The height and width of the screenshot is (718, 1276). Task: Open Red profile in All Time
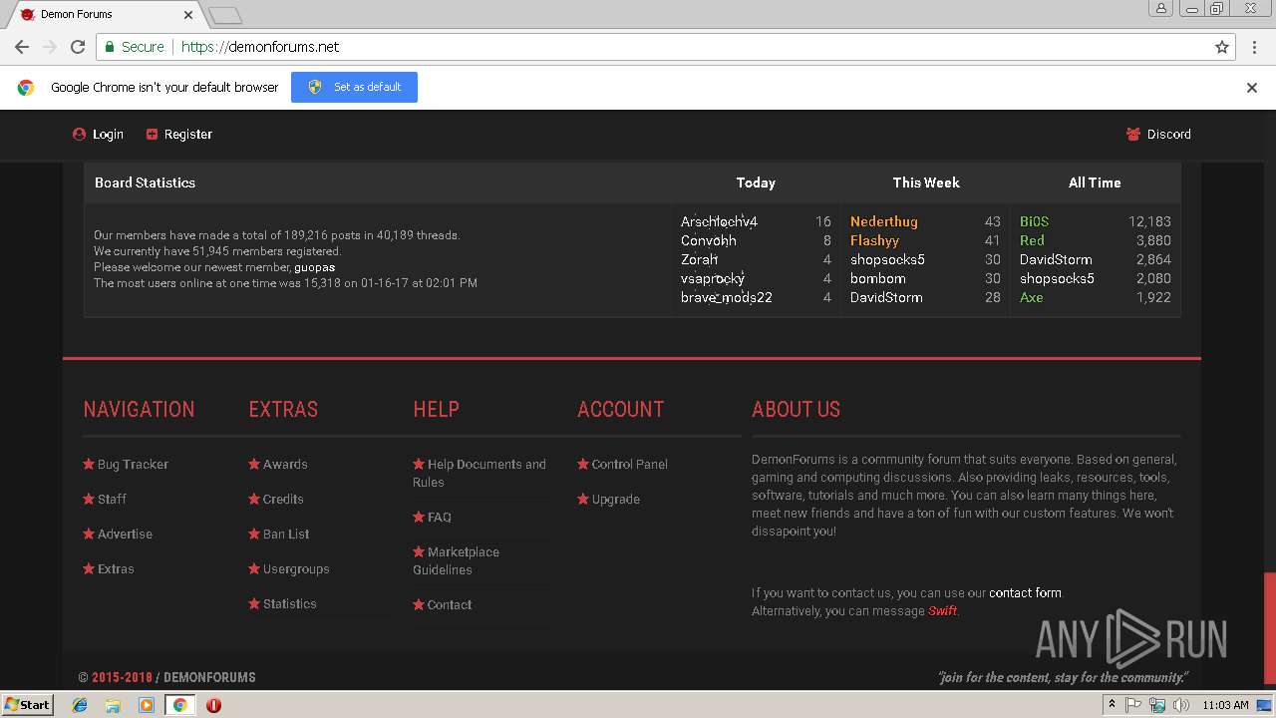pos(1032,240)
